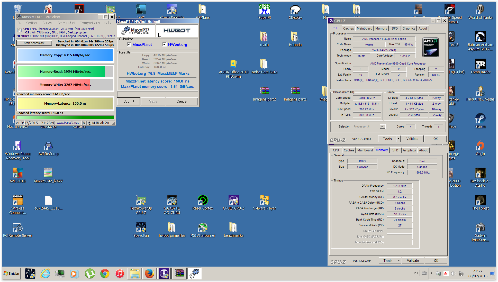Open GIGABYTE OC_GURU desktop icon
This screenshot has height=282, width=498.
coord(172,205)
